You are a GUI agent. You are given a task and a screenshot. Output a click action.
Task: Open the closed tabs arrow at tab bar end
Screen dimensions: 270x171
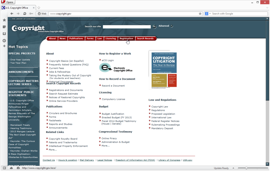pyautogui.click(x=267, y=8)
